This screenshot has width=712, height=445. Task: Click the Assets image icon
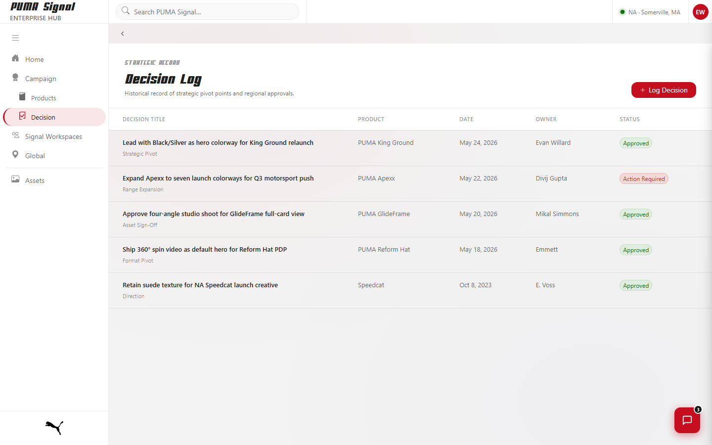click(x=15, y=179)
